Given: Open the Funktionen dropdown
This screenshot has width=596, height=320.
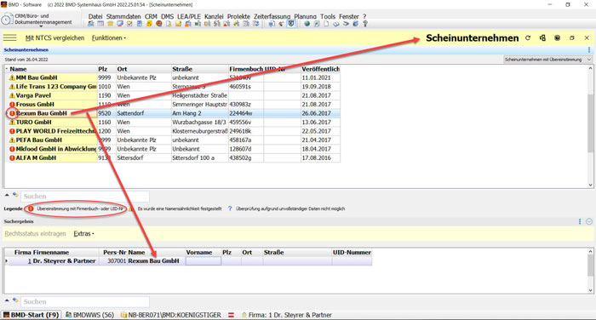Looking at the screenshot, I should click(109, 38).
